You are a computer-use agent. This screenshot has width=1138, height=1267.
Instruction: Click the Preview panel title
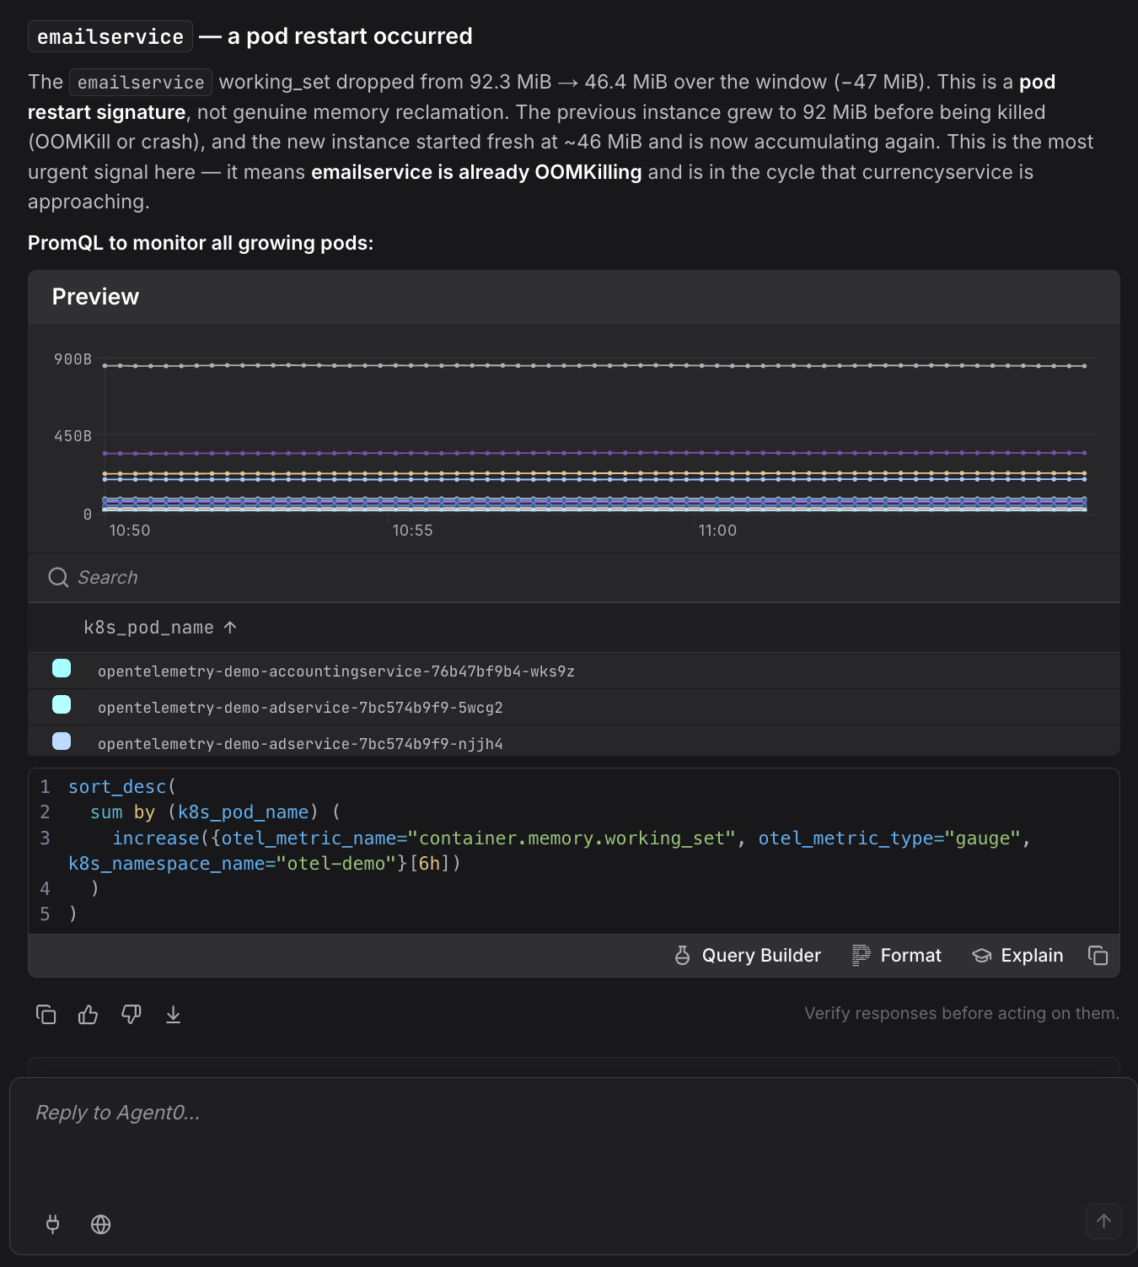pos(95,297)
